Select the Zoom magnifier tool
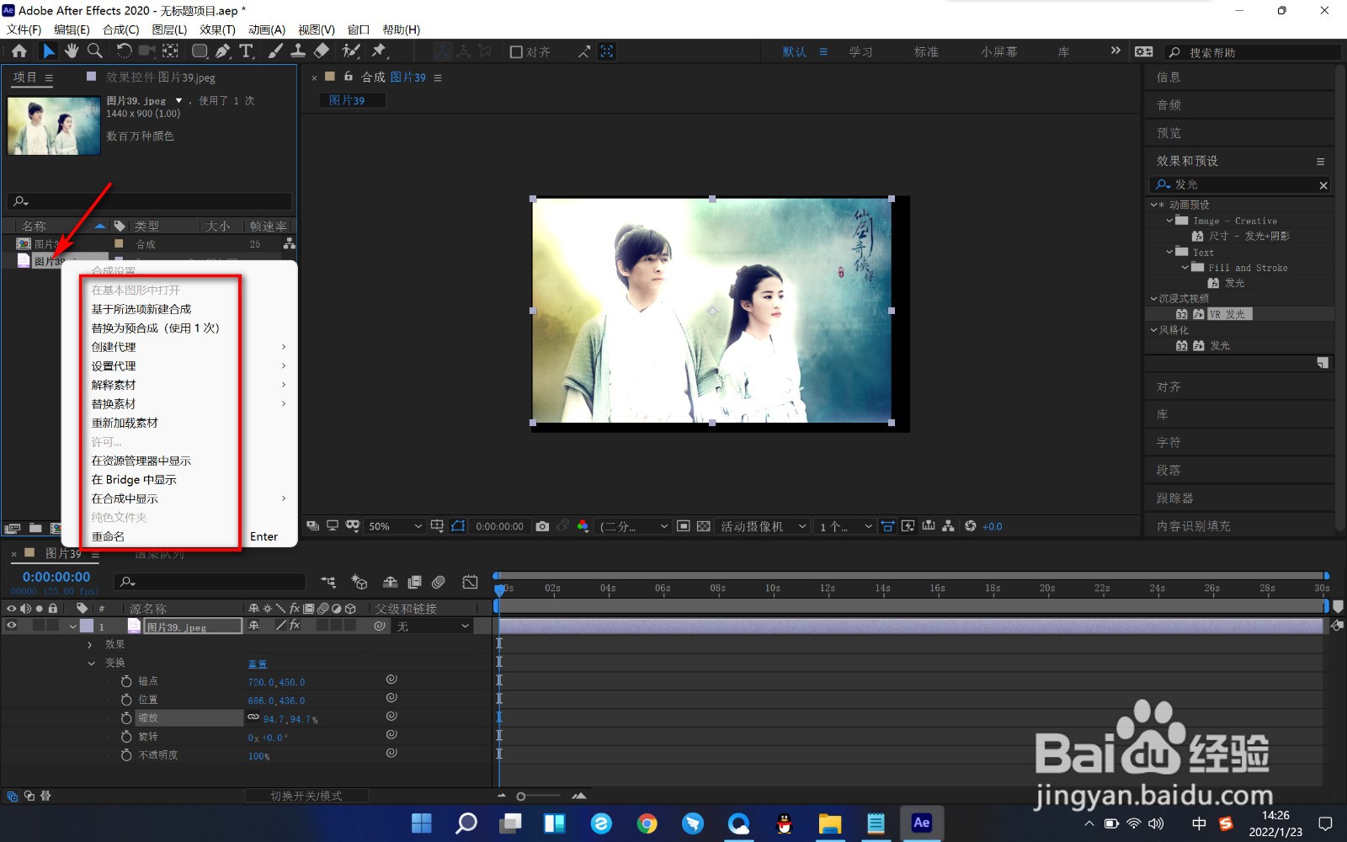The height and width of the screenshot is (842, 1347). point(95,51)
